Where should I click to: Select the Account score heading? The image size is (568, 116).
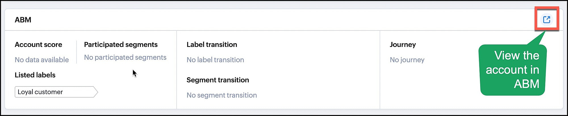pyautogui.click(x=38, y=45)
